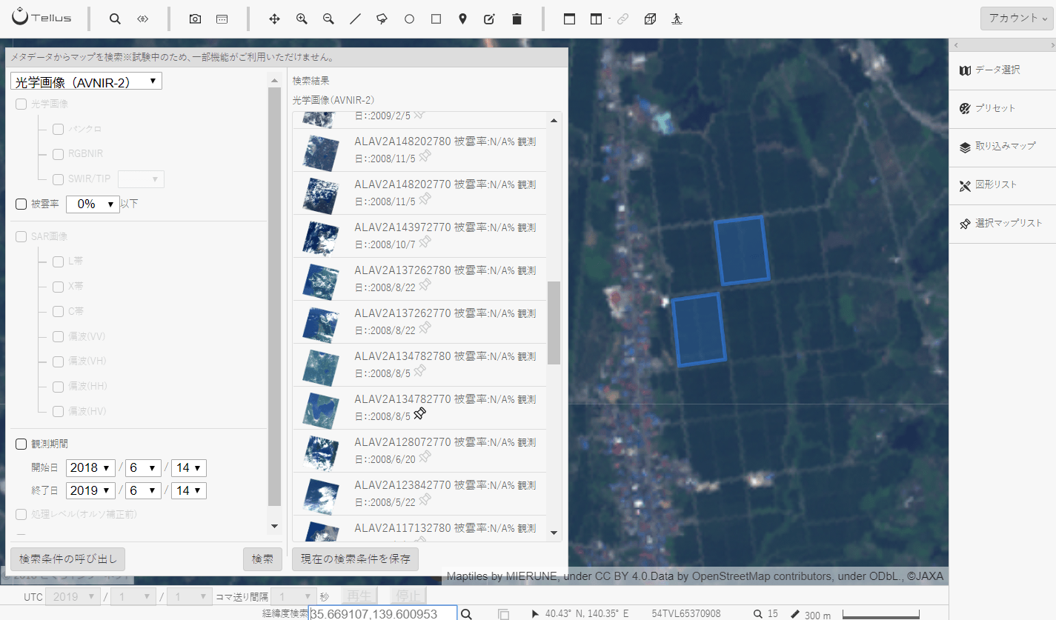Open the 取り込みマップ panel

point(1002,147)
